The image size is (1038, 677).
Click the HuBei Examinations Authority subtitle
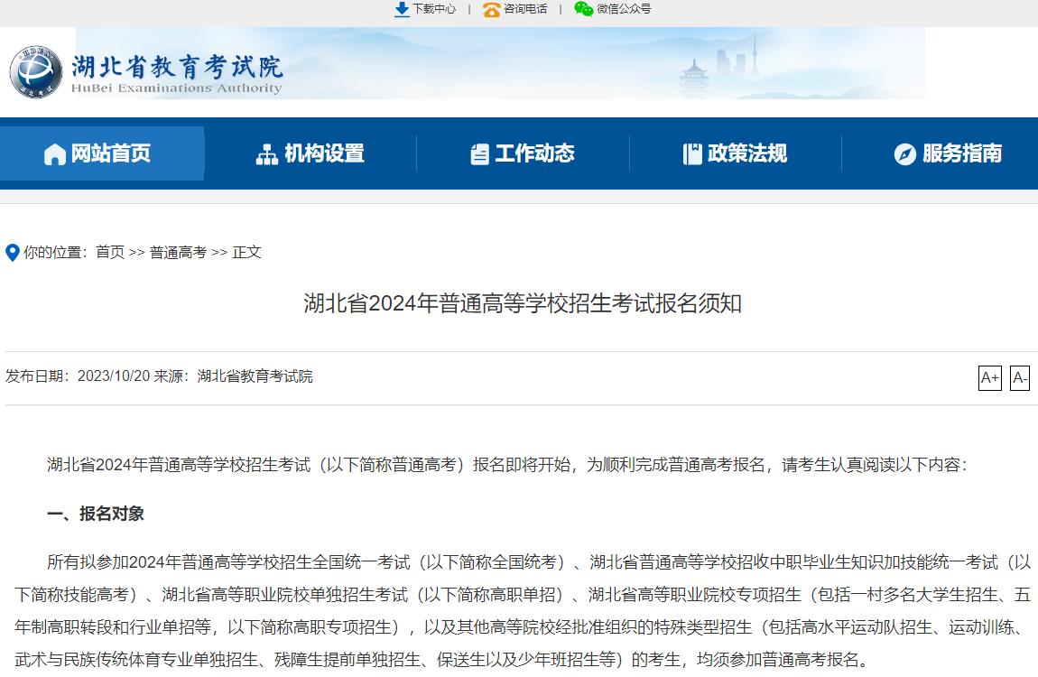177,88
